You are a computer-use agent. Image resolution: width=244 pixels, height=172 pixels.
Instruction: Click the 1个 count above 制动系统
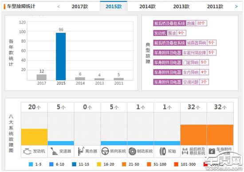[141, 107]
